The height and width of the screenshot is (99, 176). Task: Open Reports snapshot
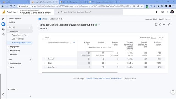coord(15,18)
